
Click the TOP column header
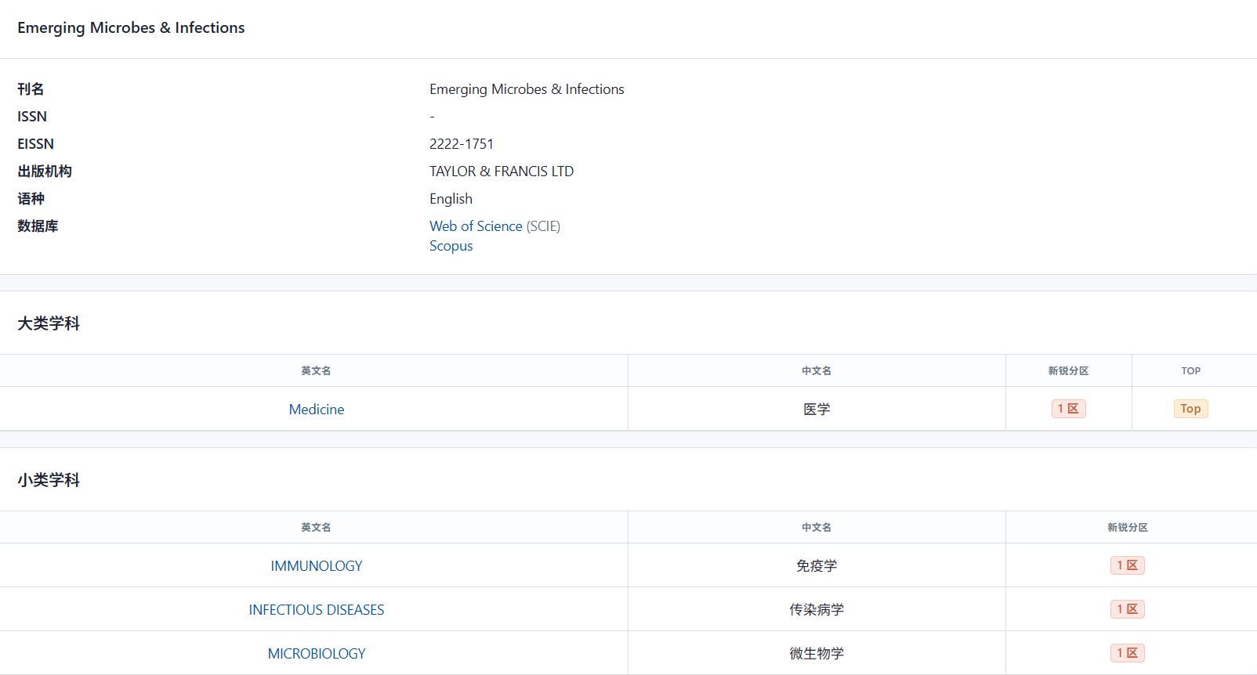[1190, 371]
